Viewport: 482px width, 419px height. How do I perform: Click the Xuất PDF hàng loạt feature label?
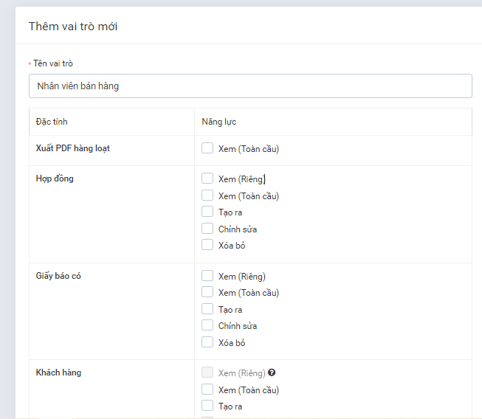click(x=73, y=148)
